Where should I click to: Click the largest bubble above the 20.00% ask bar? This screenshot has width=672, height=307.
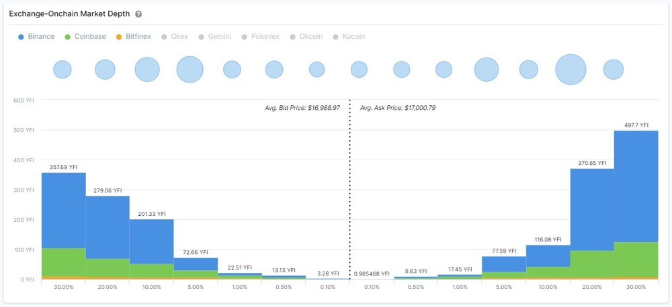click(571, 70)
